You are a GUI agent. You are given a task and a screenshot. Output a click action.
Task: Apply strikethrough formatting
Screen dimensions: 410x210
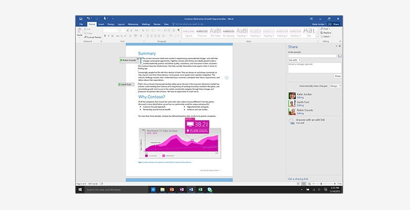pyautogui.click(x=118, y=36)
